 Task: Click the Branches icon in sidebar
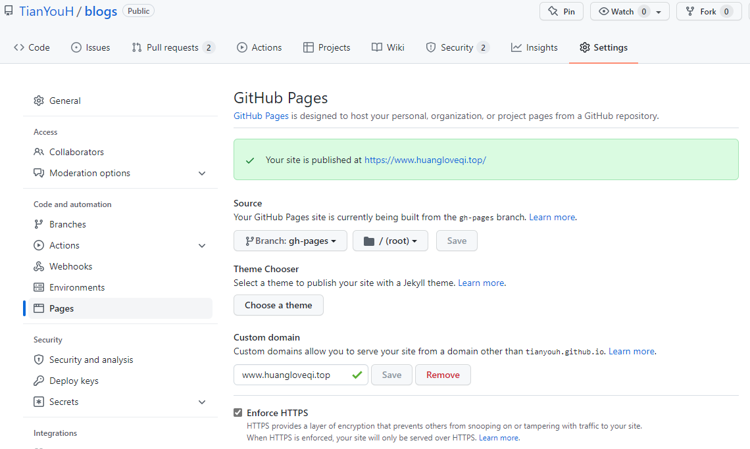tap(39, 224)
